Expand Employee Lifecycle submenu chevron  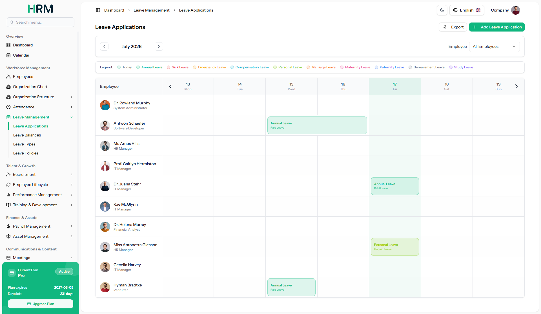pyautogui.click(x=72, y=185)
